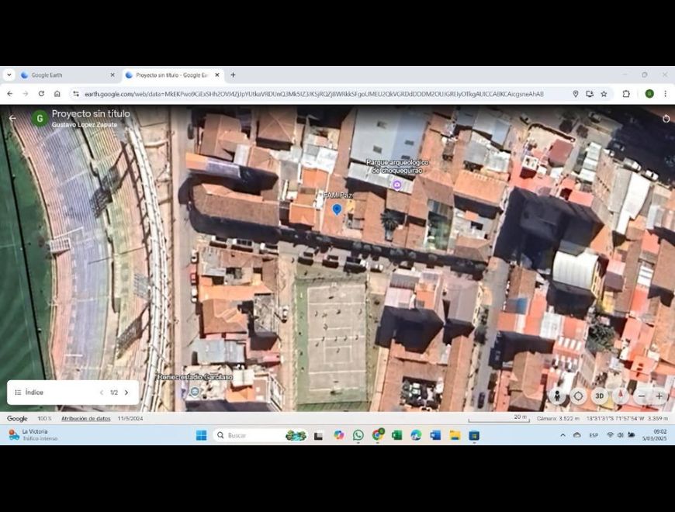Click the Gustavo Lopez Zapata project avatar
This screenshot has height=512, width=675.
click(x=40, y=119)
